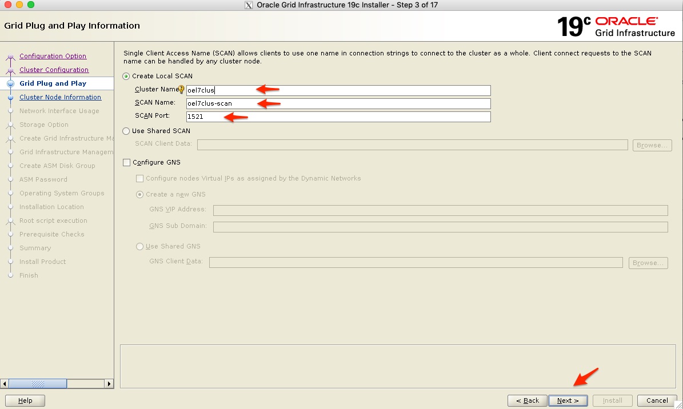Click Finish step in sidebar
Viewport: 683px width, 409px height.
click(29, 275)
